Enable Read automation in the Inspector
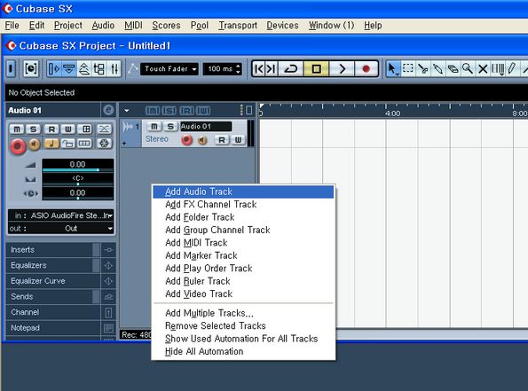 (x=51, y=129)
